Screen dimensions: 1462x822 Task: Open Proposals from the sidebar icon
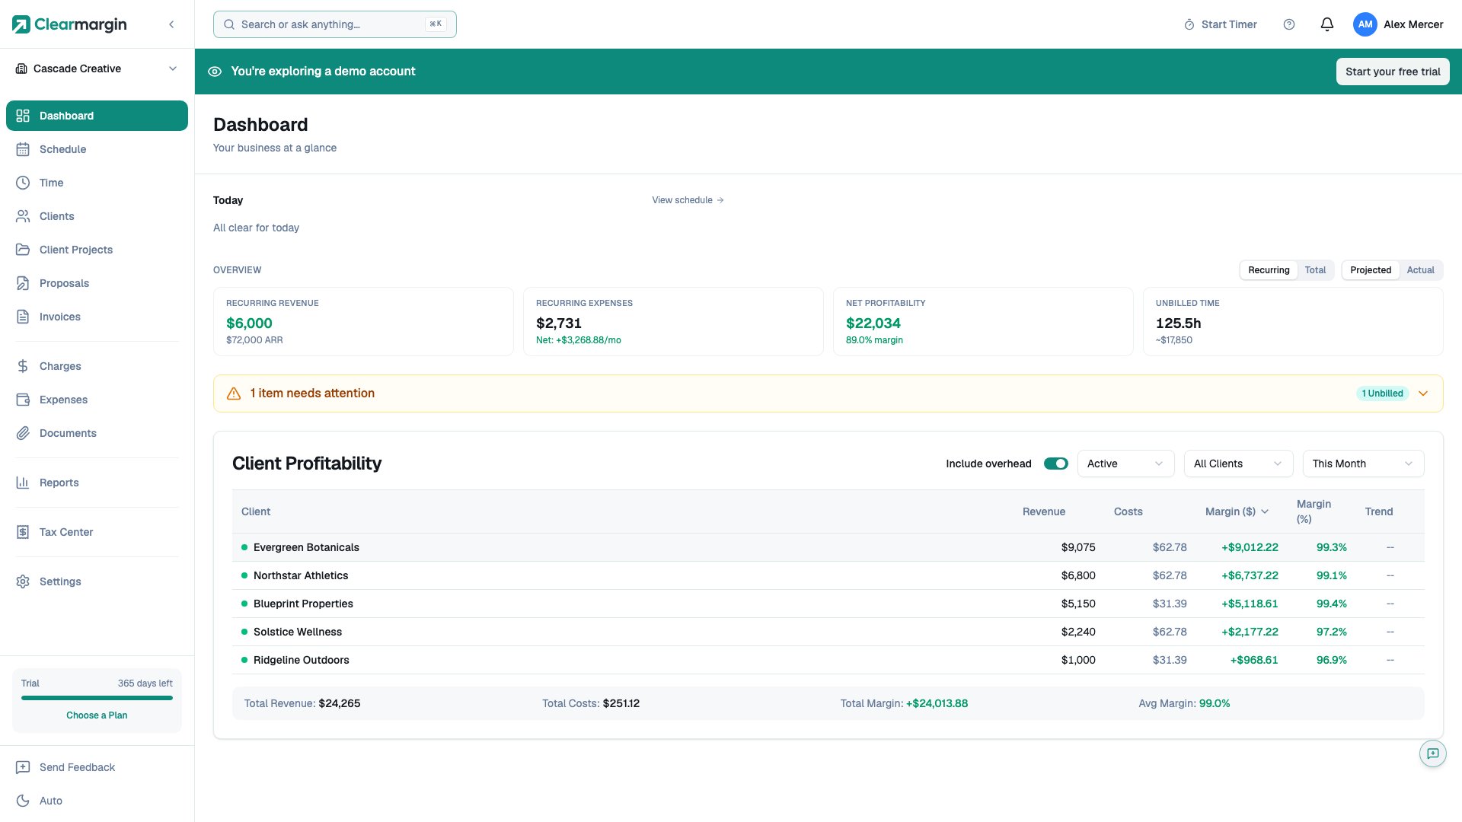[23, 283]
